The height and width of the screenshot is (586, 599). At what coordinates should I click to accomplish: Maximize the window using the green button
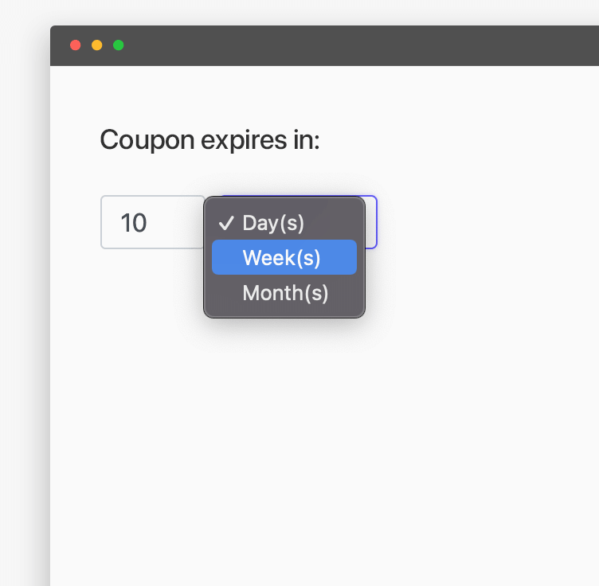[x=119, y=45]
